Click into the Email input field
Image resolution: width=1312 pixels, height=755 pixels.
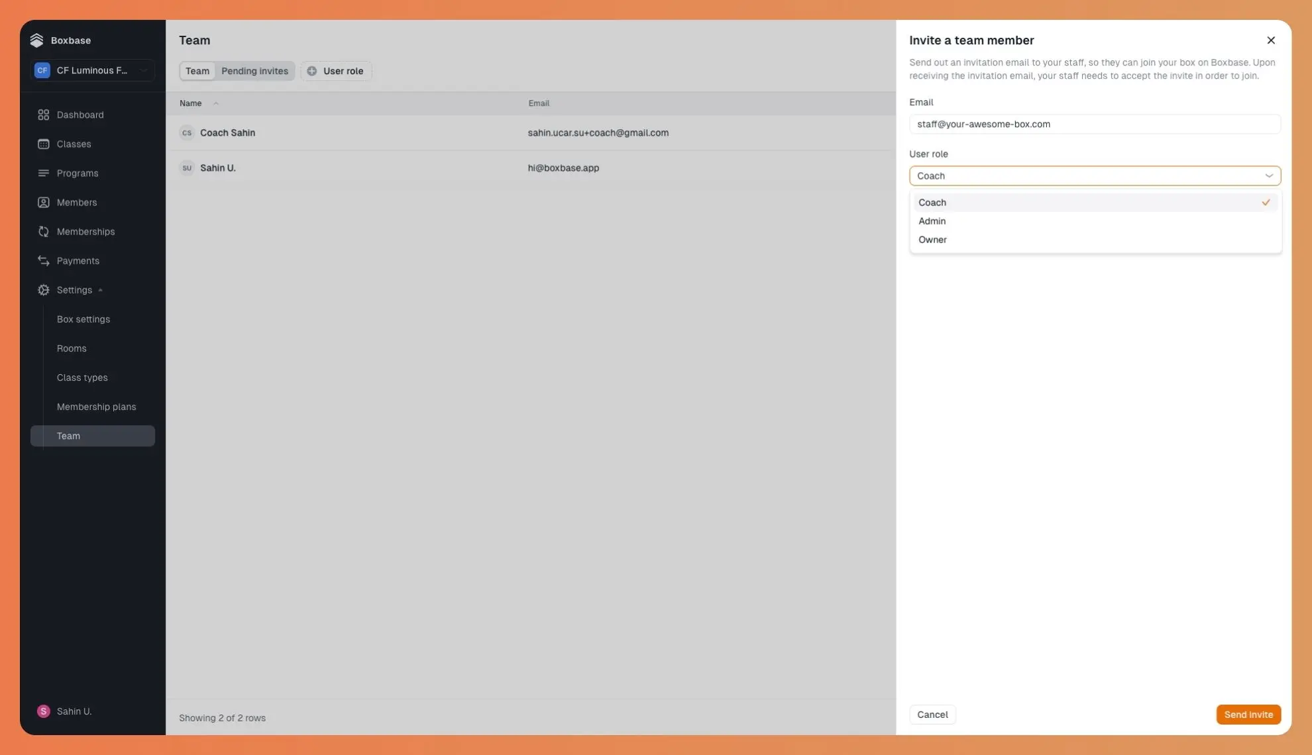click(1094, 124)
